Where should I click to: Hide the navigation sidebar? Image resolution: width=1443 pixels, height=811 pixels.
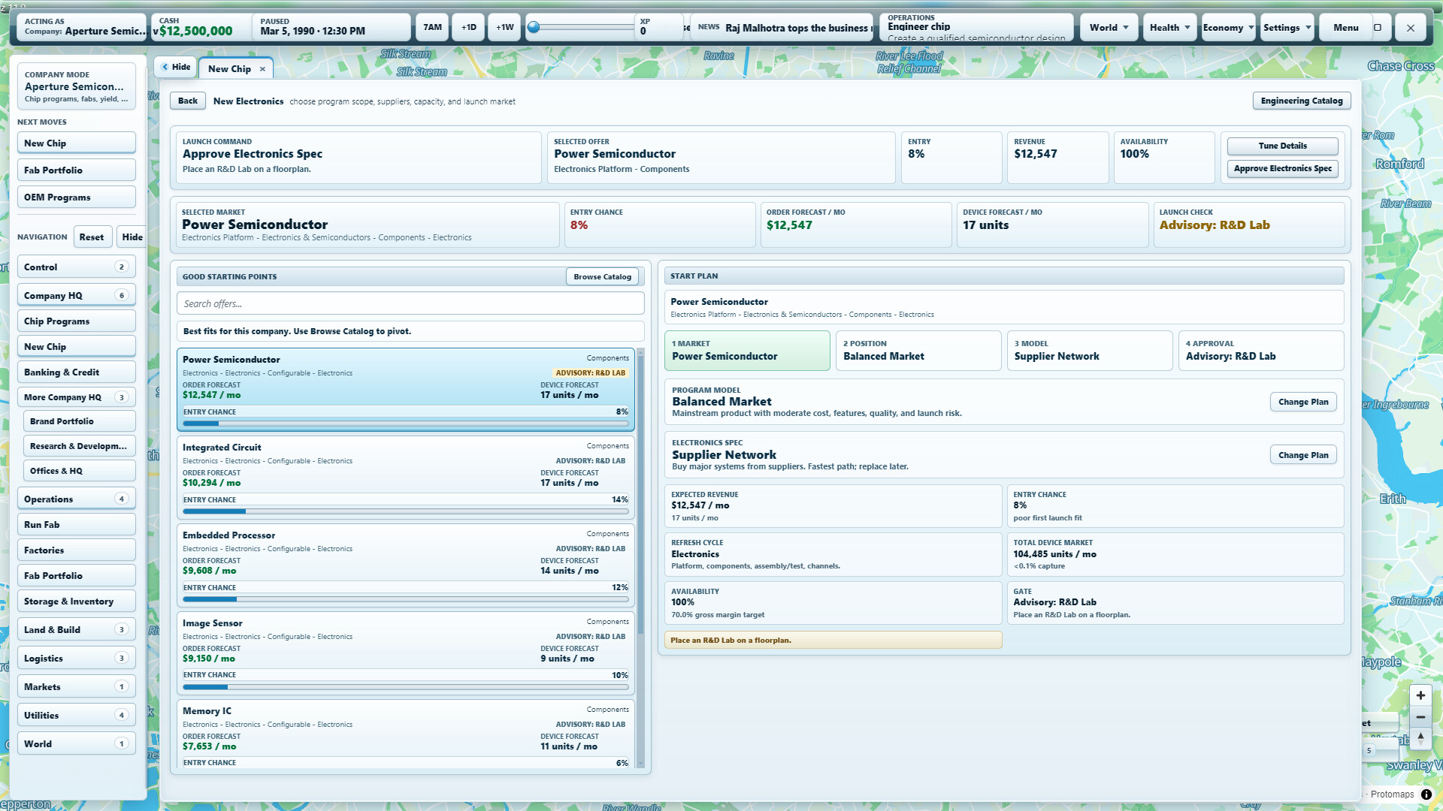coord(132,237)
